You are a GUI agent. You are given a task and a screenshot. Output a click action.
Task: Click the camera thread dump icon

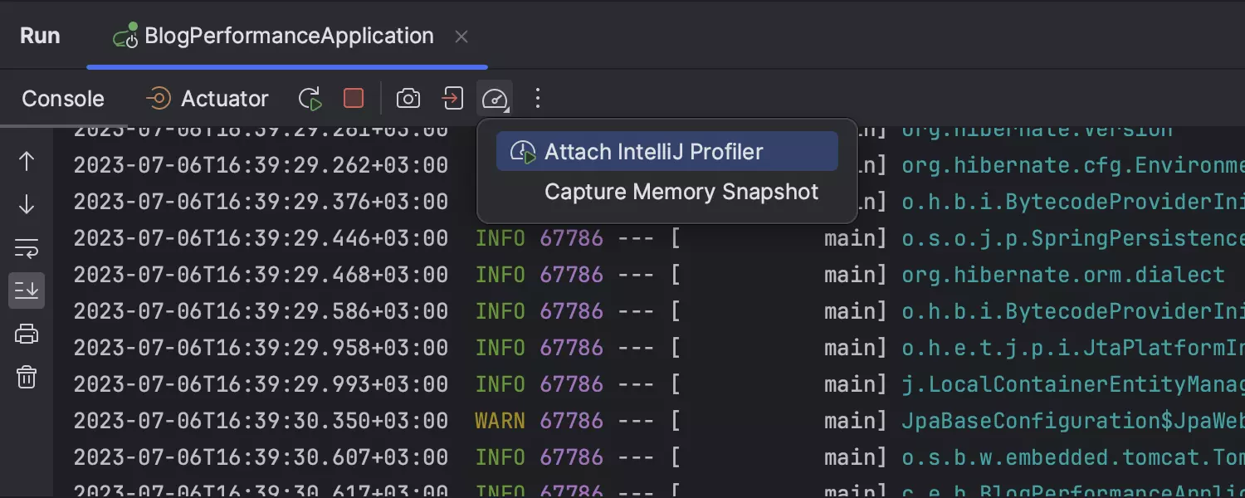click(x=408, y=99)
